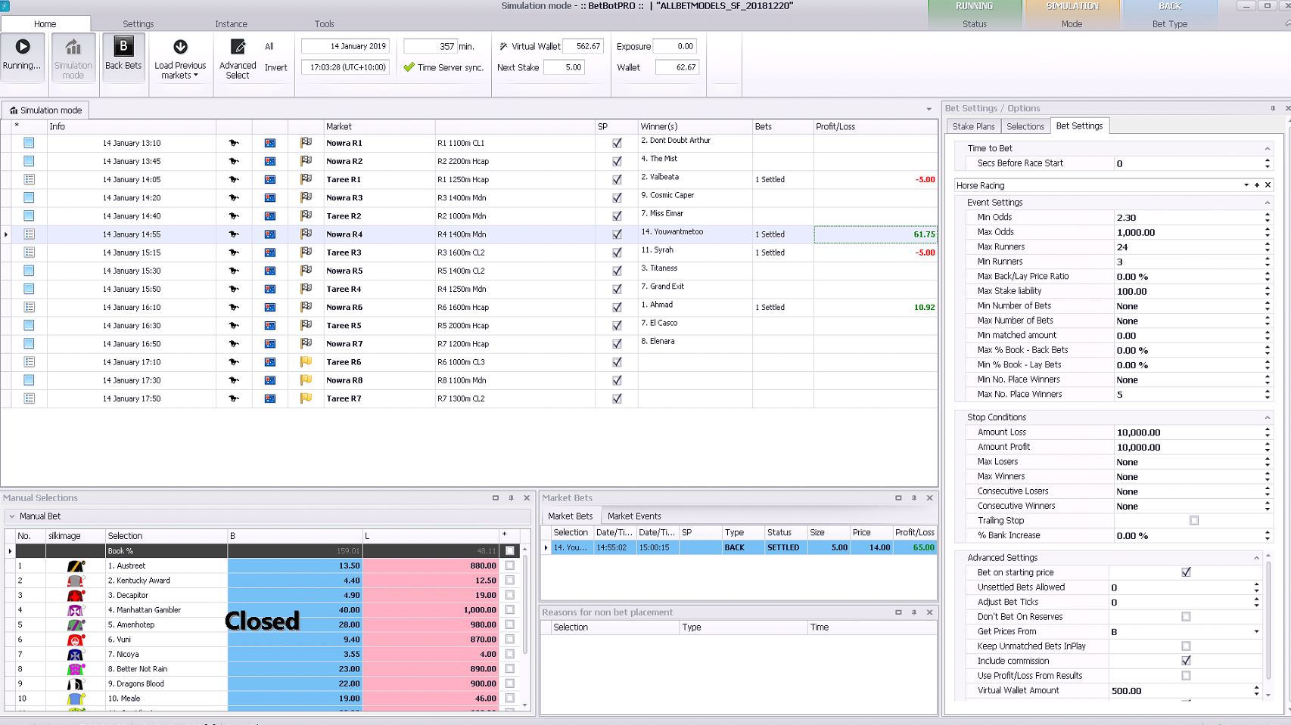
Task: Click the Min Odds value field
Action: point(1187,217)
